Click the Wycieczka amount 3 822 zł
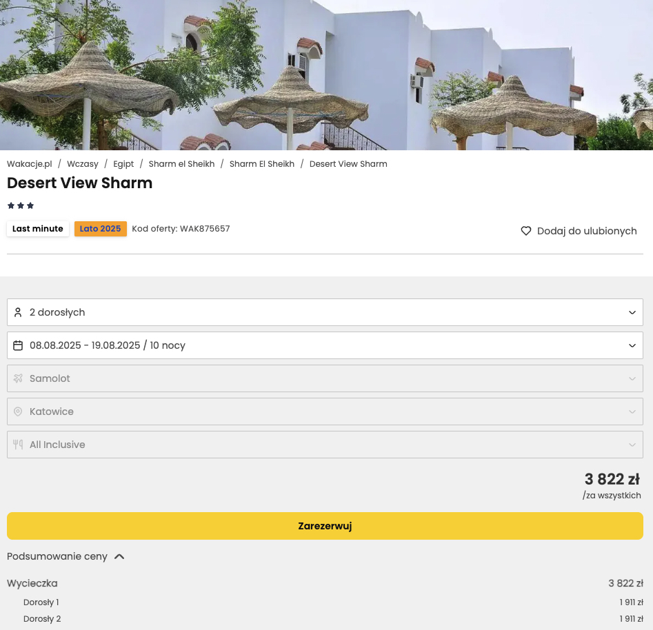This screenshot has width=653, height=630. coord(625,583)
